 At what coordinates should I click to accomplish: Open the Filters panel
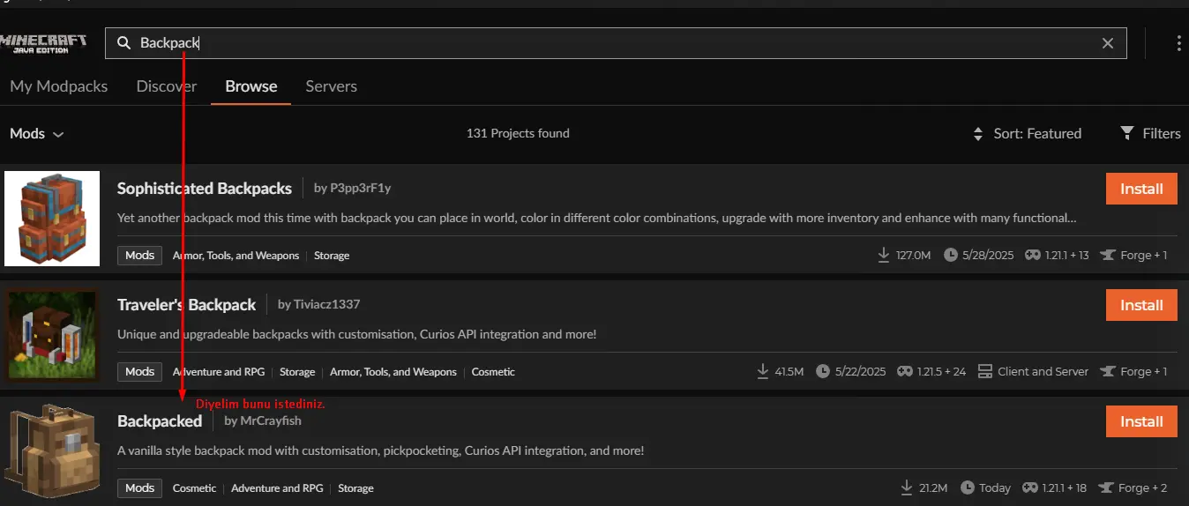[1150, 133]
